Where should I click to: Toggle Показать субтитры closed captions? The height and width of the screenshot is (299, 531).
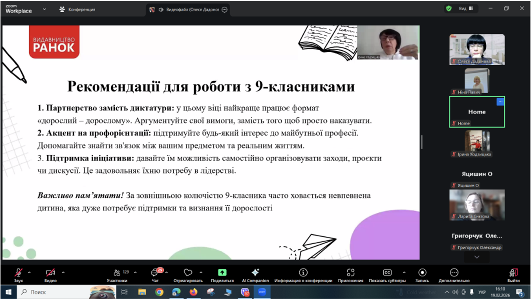[387, 275]
